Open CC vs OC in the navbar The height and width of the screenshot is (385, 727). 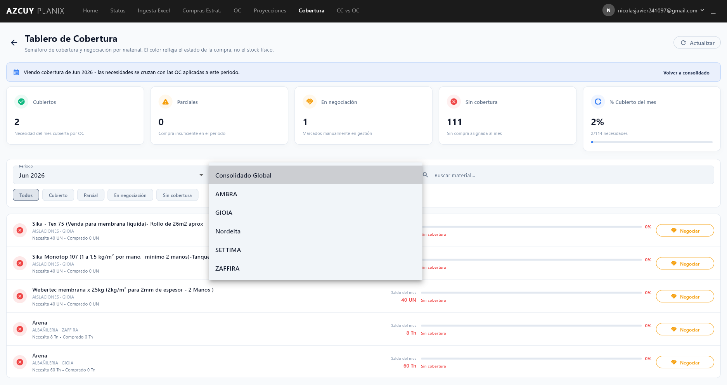(x=348, y=10)
